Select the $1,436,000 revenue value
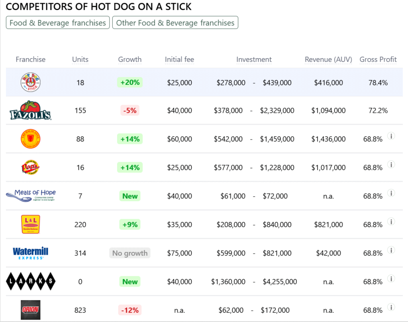This screenshot has width=408, height=322. tap(328, 139)
